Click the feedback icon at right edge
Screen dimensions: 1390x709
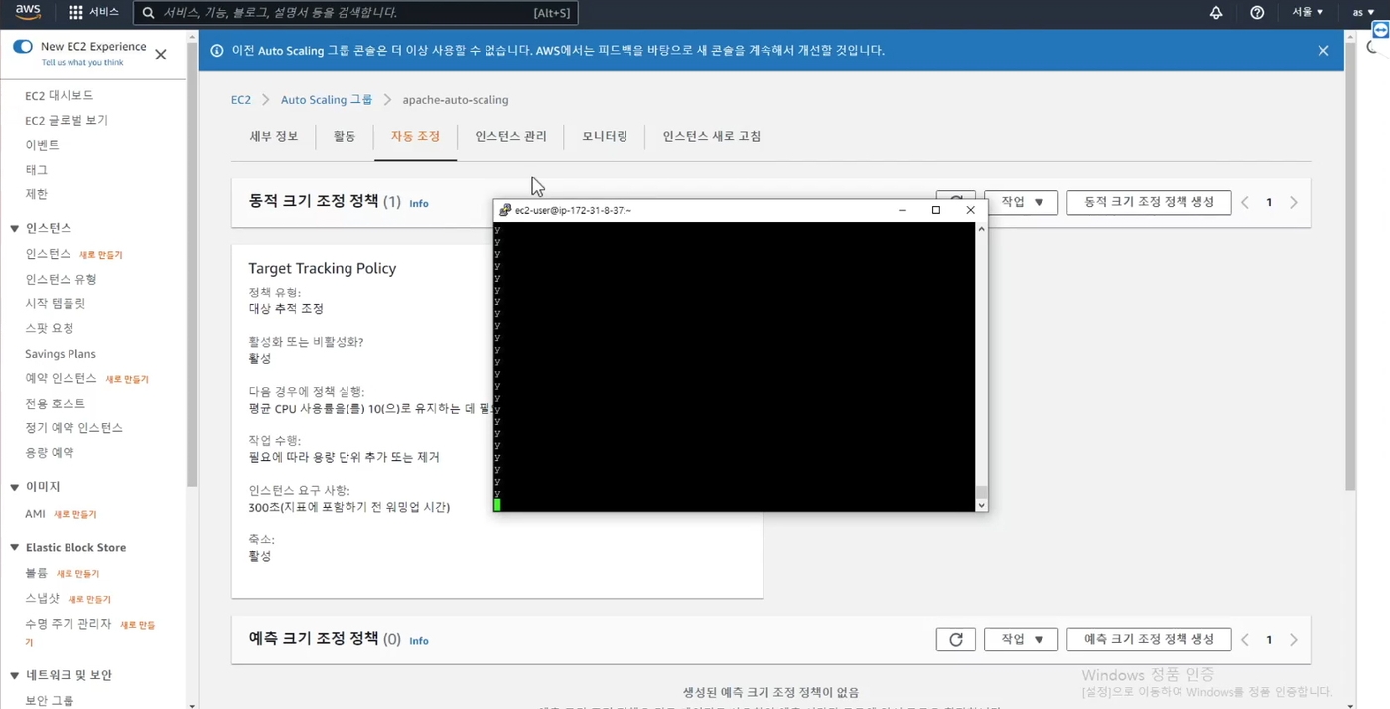tap(1380, 31)
